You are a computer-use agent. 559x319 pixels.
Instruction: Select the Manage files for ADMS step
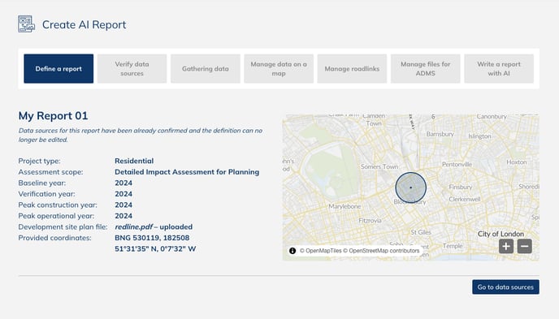coord(425,69)
